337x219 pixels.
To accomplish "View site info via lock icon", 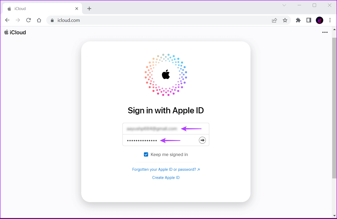I will pos(52,20).
